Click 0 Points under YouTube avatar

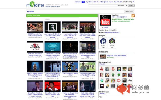pyautogui.click(x=105, y=27)
